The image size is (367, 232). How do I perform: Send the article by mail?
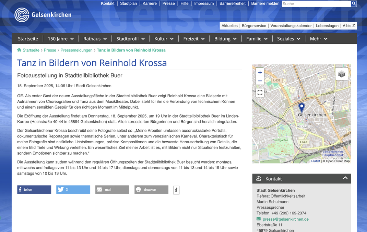coord(112,189)
